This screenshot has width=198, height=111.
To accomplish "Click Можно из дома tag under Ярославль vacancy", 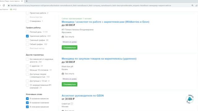I will pos(70,42).
